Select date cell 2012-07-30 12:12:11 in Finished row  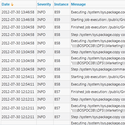click(18, 92)
